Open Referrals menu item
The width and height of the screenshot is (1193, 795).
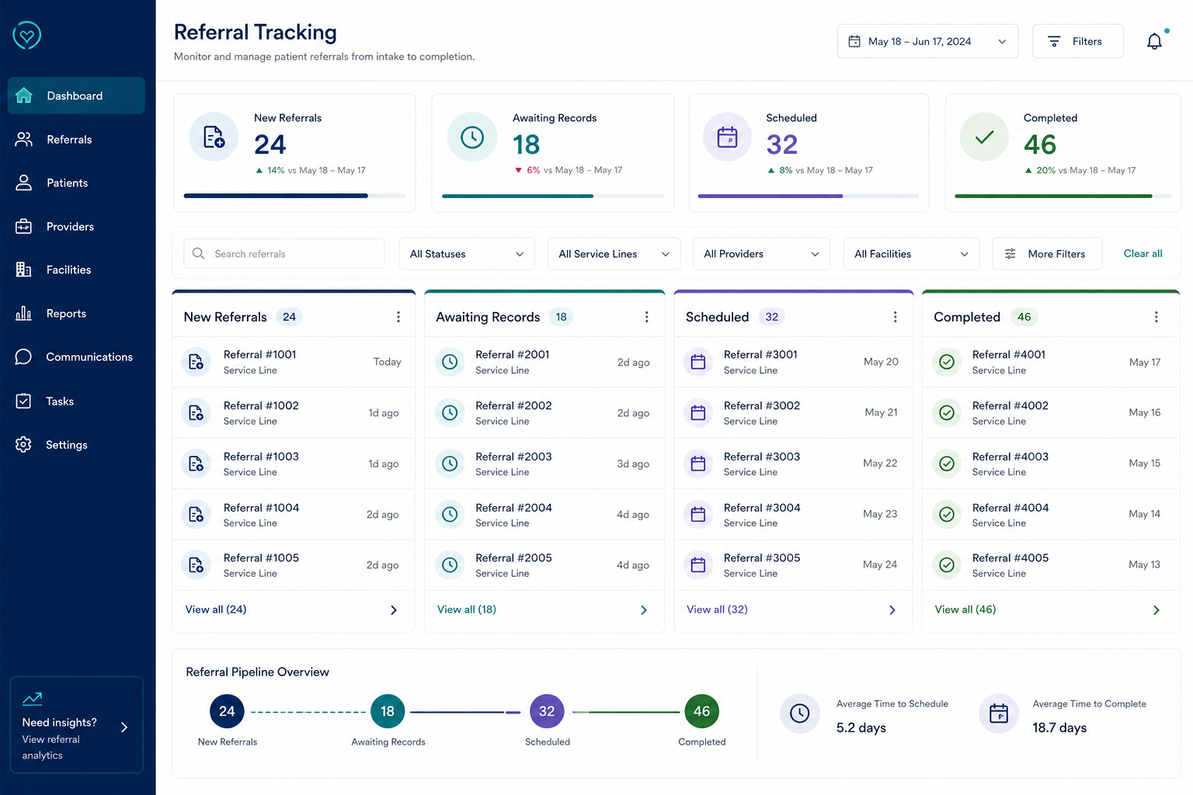pos(76,139)
